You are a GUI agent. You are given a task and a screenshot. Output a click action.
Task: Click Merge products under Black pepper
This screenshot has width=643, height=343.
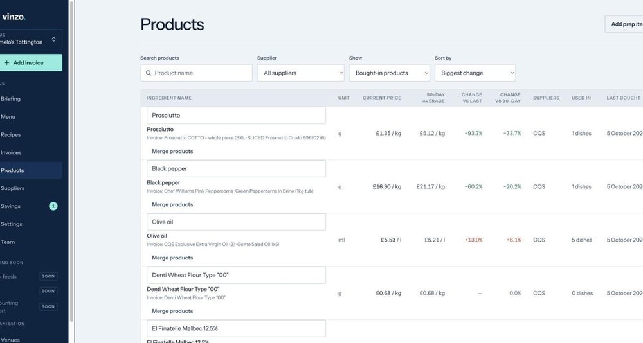point(172,204)
